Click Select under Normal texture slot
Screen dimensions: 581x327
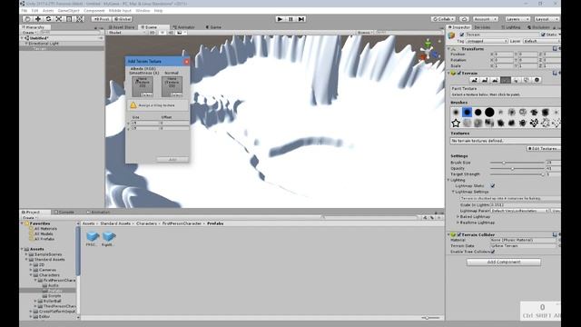176,94
